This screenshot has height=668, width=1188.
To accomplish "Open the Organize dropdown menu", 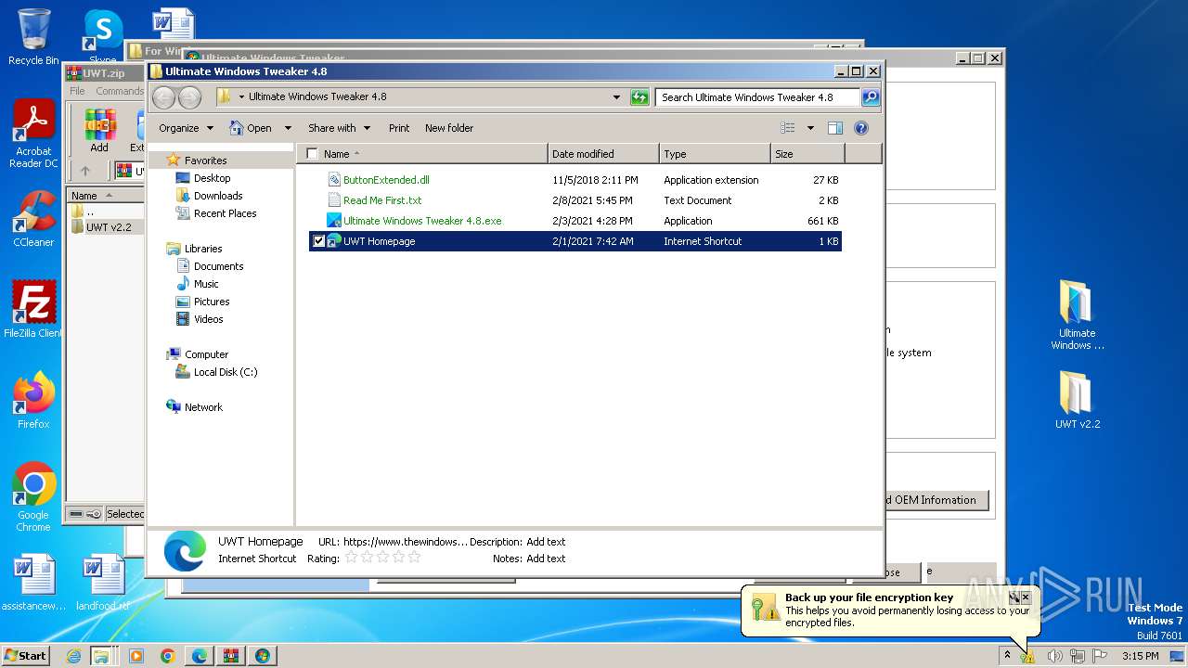I will click(x=186, y=128).
